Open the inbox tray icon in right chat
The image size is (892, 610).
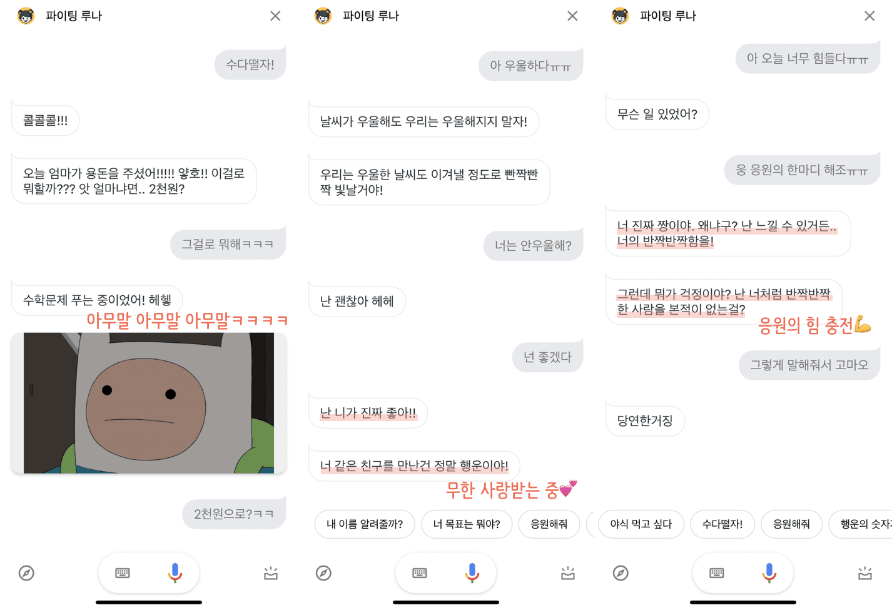(865, 573)
